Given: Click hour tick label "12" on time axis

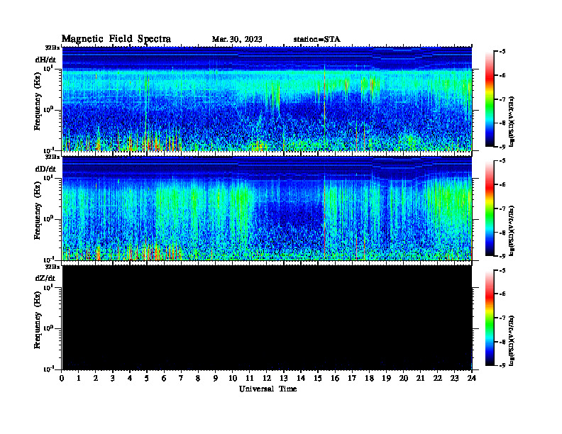Looking at the screenshot, I should 267,378.
